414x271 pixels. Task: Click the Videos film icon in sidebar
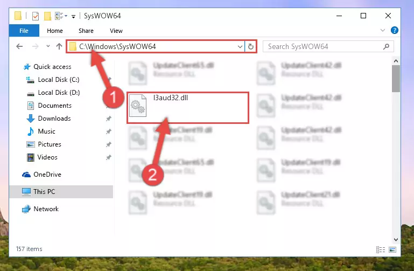coord(31,157)
